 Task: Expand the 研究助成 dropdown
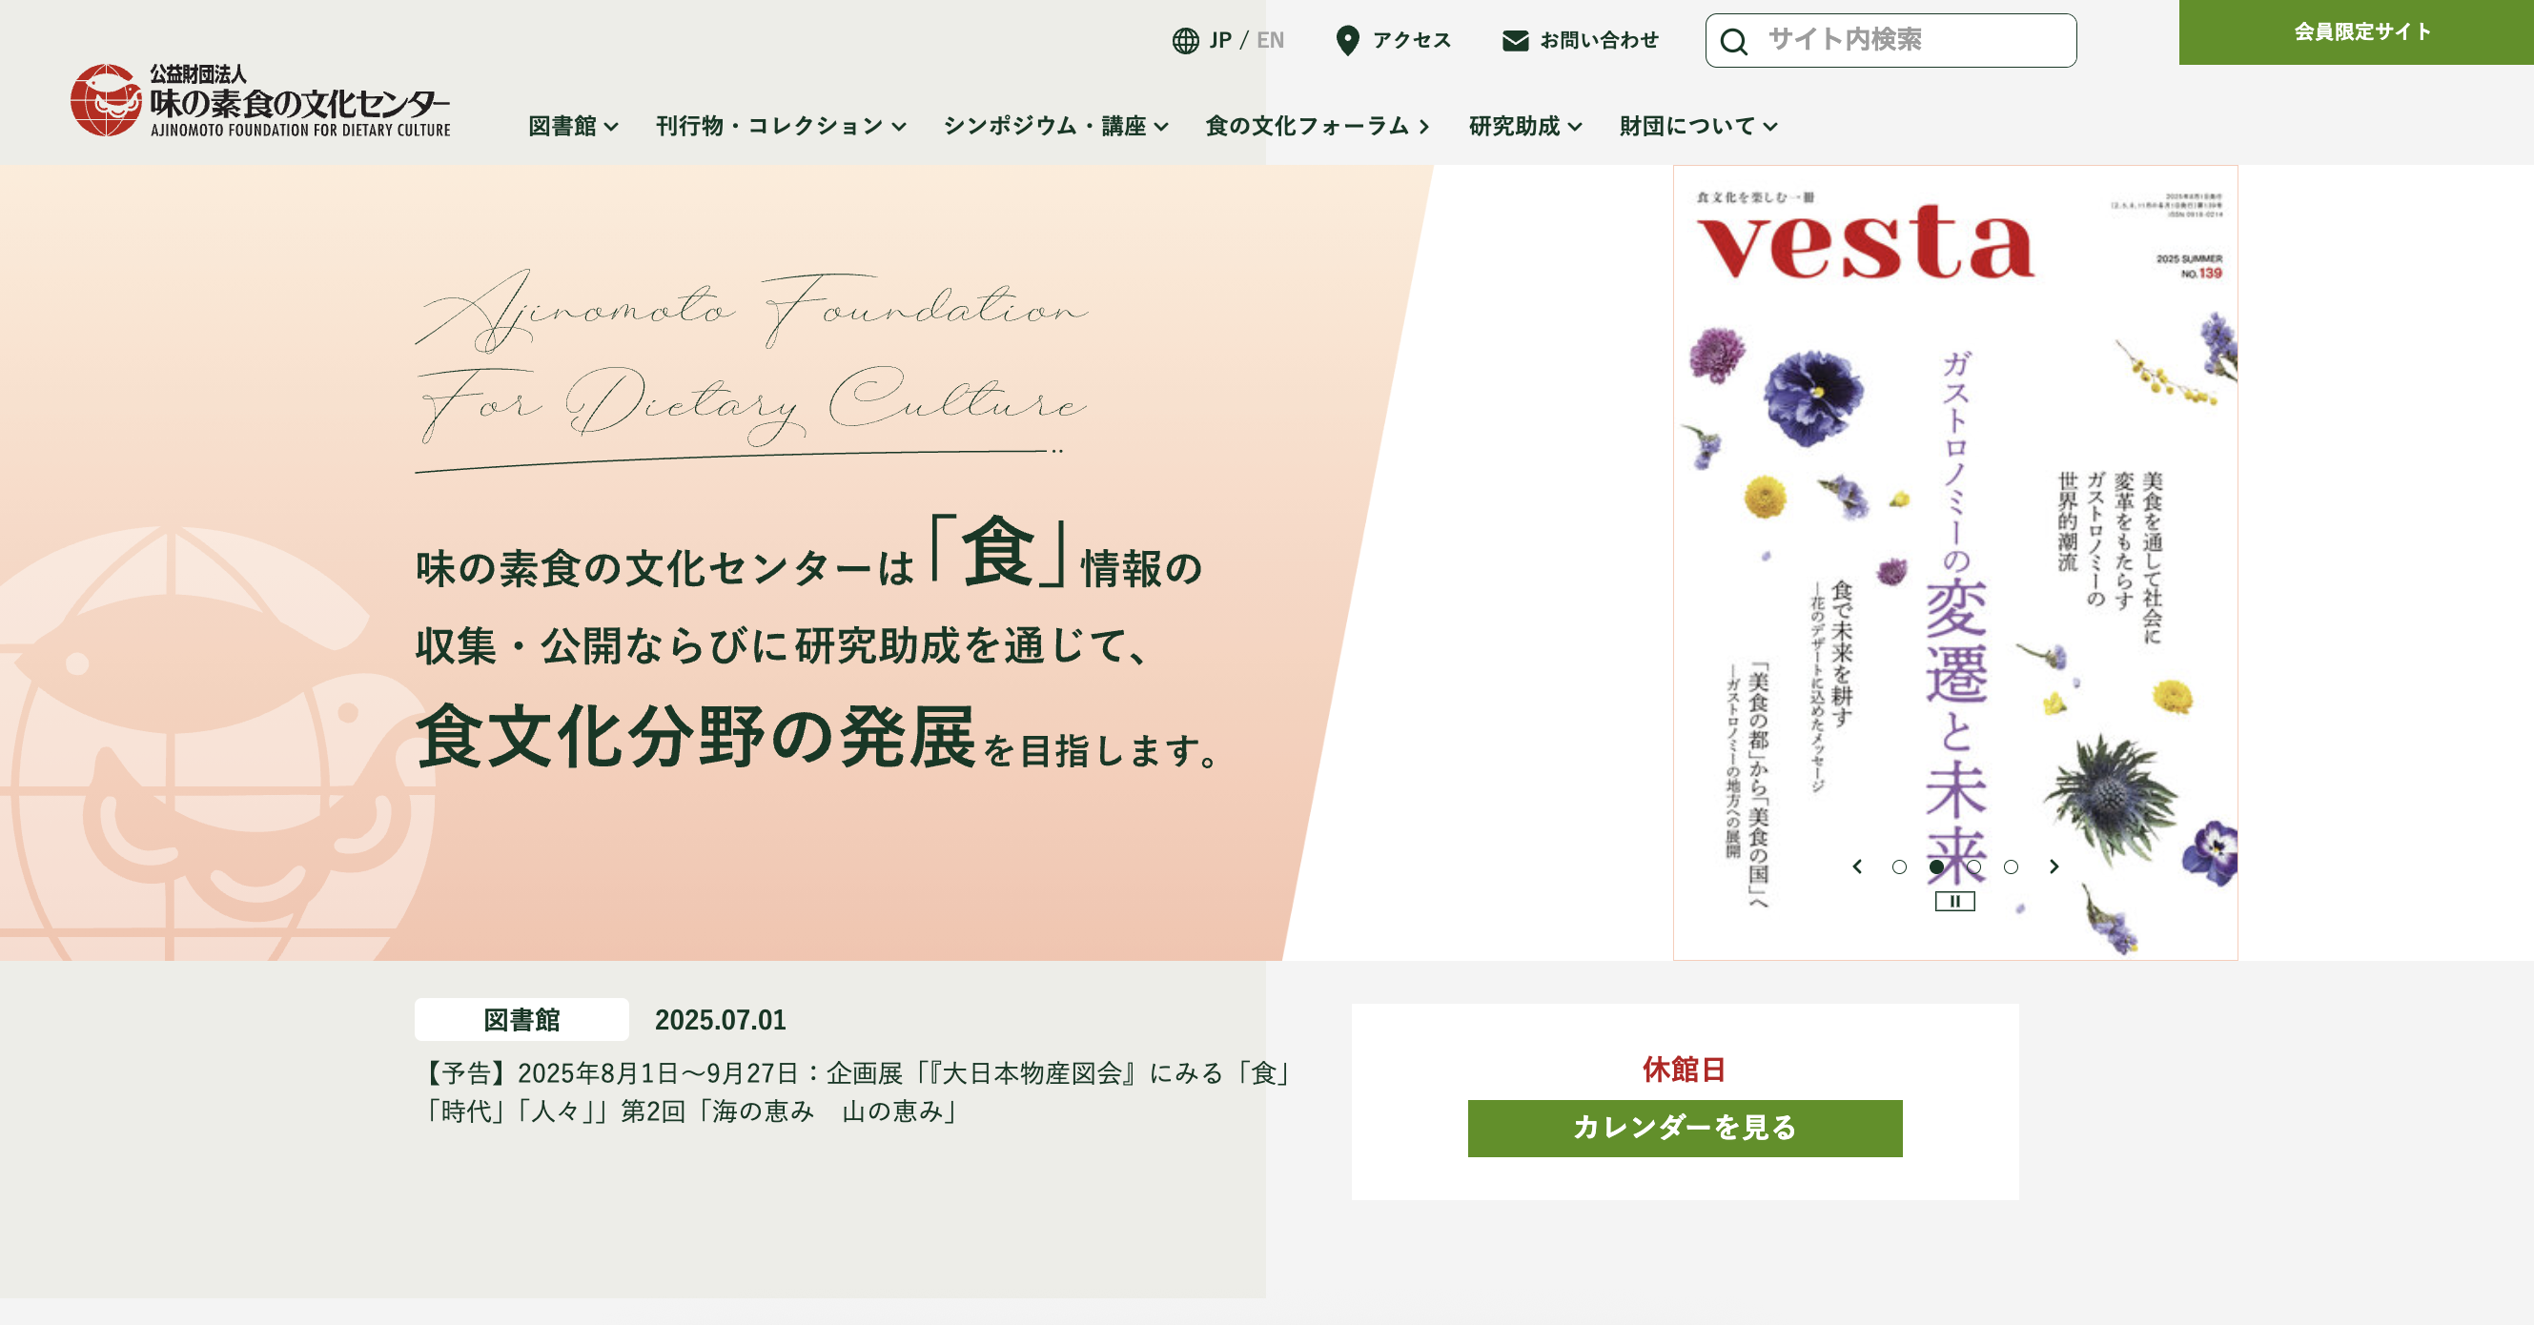pos(1525,126)
